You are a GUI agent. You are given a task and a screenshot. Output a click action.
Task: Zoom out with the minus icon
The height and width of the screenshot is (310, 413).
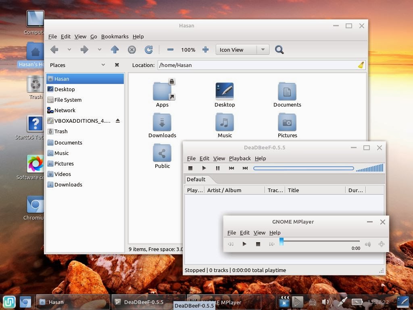[x=171, y=50]
